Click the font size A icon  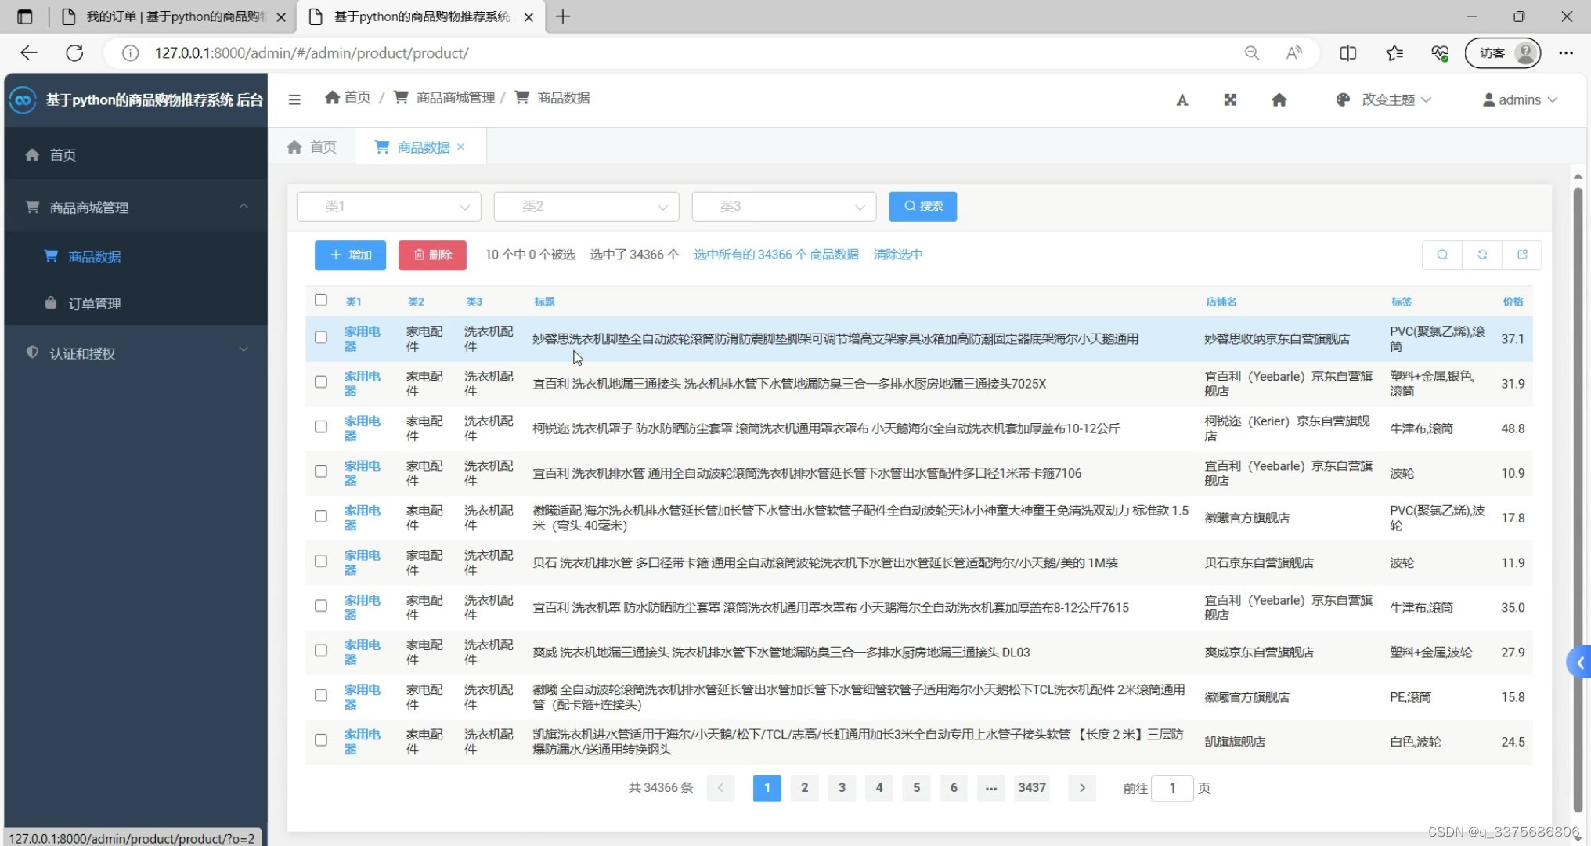coord(1182,100)
